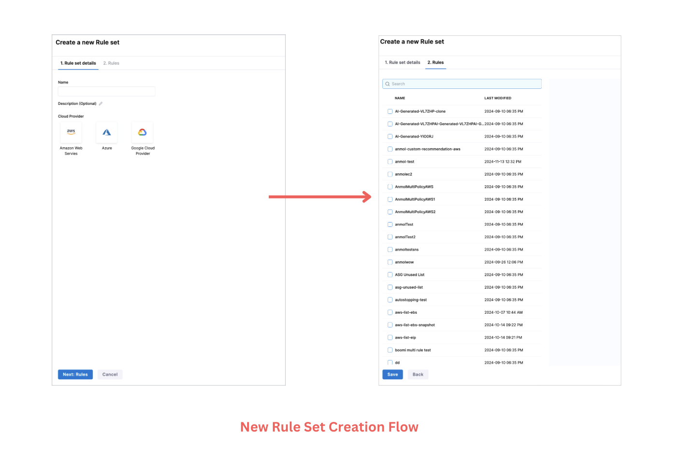Go back with the Back button
The width and height of the screenshot is (673, 475).
418,375
